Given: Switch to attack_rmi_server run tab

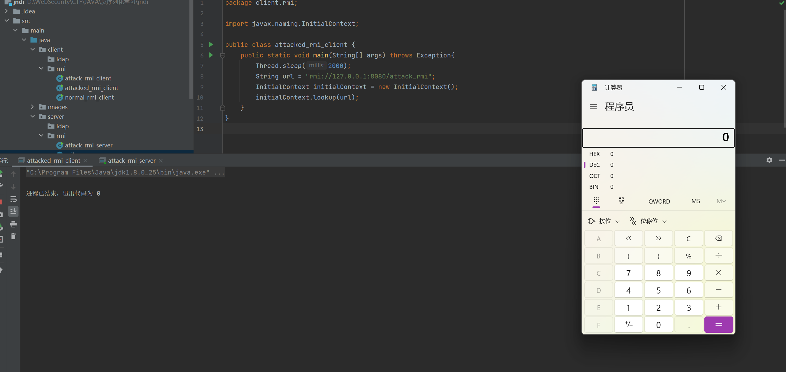Looking at the screenshot, I should [131, 160].
